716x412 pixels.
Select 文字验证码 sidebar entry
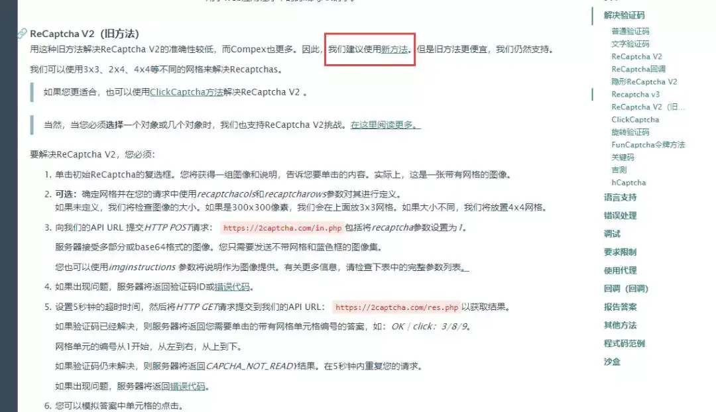pos(630,44)
